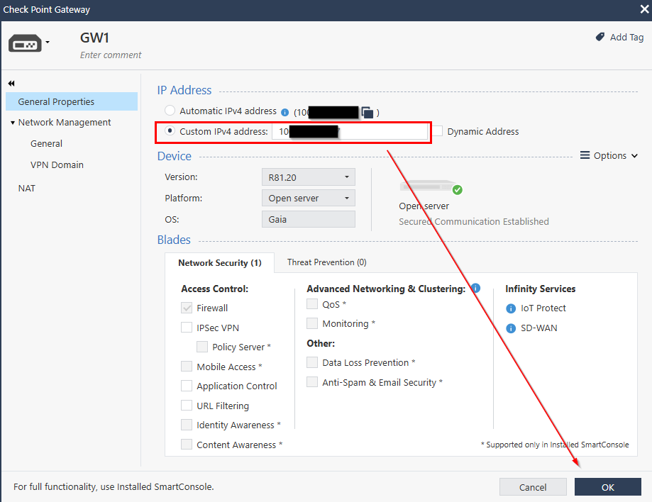
Task: Select Automatic IPv4 address radio button
Action: (x=170, y=111)
